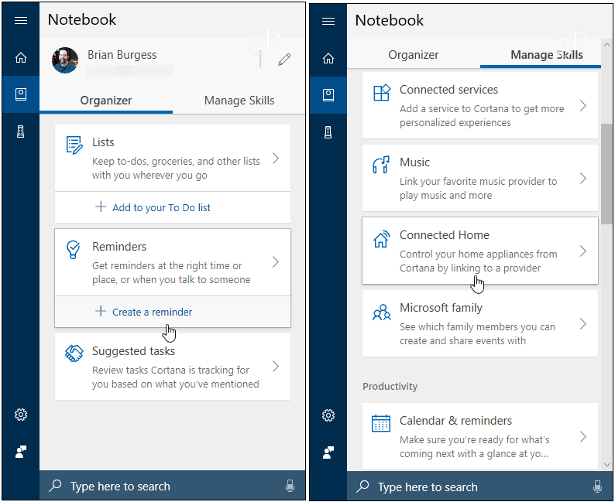Click Feedback icon in left window sidebar

tap(21, 452)
